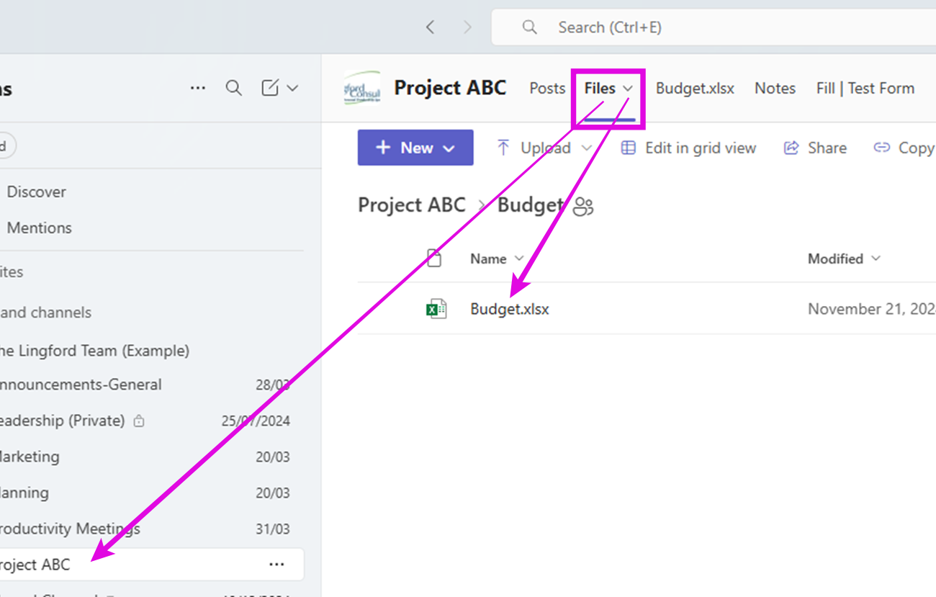Screen dimensions: 936x597
Task: Click the Share button
Action: pos(815,148)
